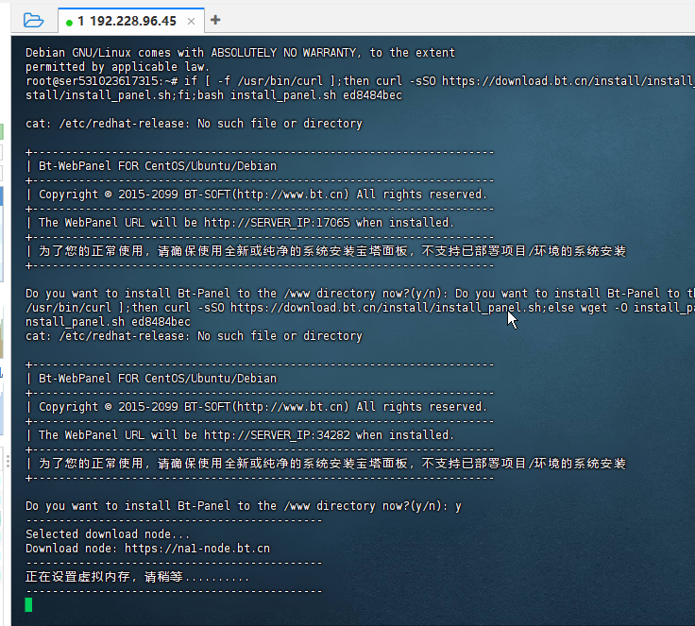
Task: Click 'Download node: https://na1-node.bt.cn' line
Action: (147, 549)
